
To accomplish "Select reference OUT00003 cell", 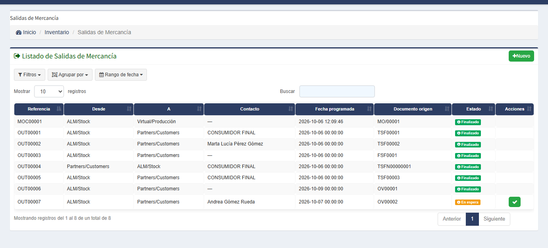I will pos(39,155).
